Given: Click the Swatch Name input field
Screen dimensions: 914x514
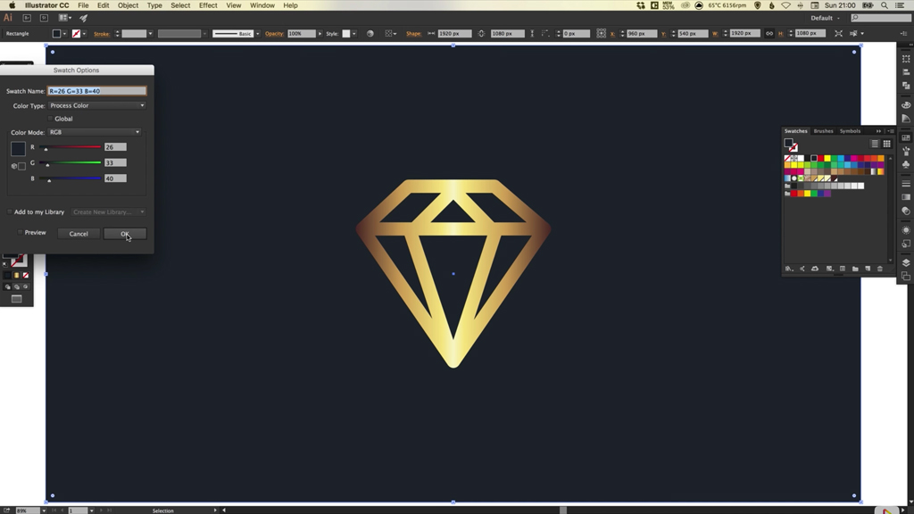Looking at the screenshot, I should (x=96, y=90).
